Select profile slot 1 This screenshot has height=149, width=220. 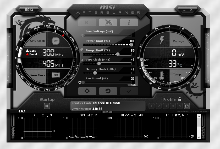point(152,106)
